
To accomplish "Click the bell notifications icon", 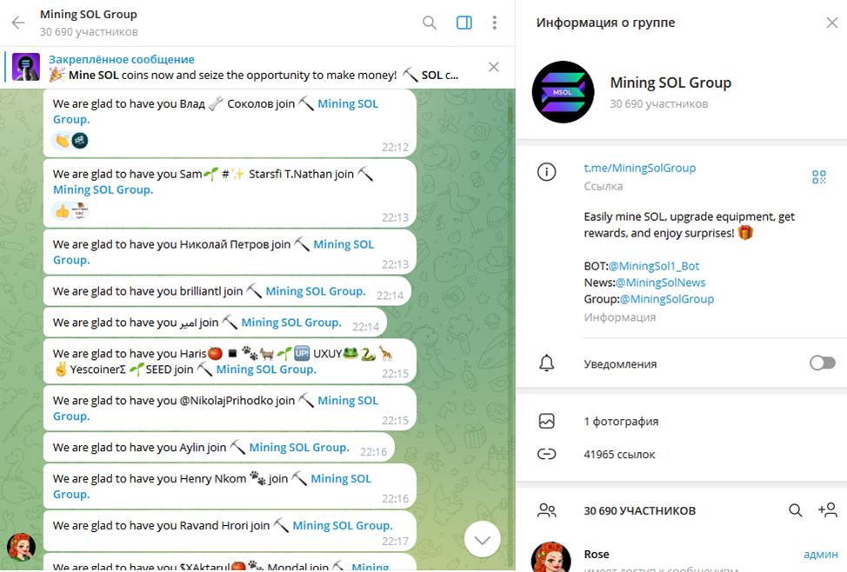I will coord(547,363).
